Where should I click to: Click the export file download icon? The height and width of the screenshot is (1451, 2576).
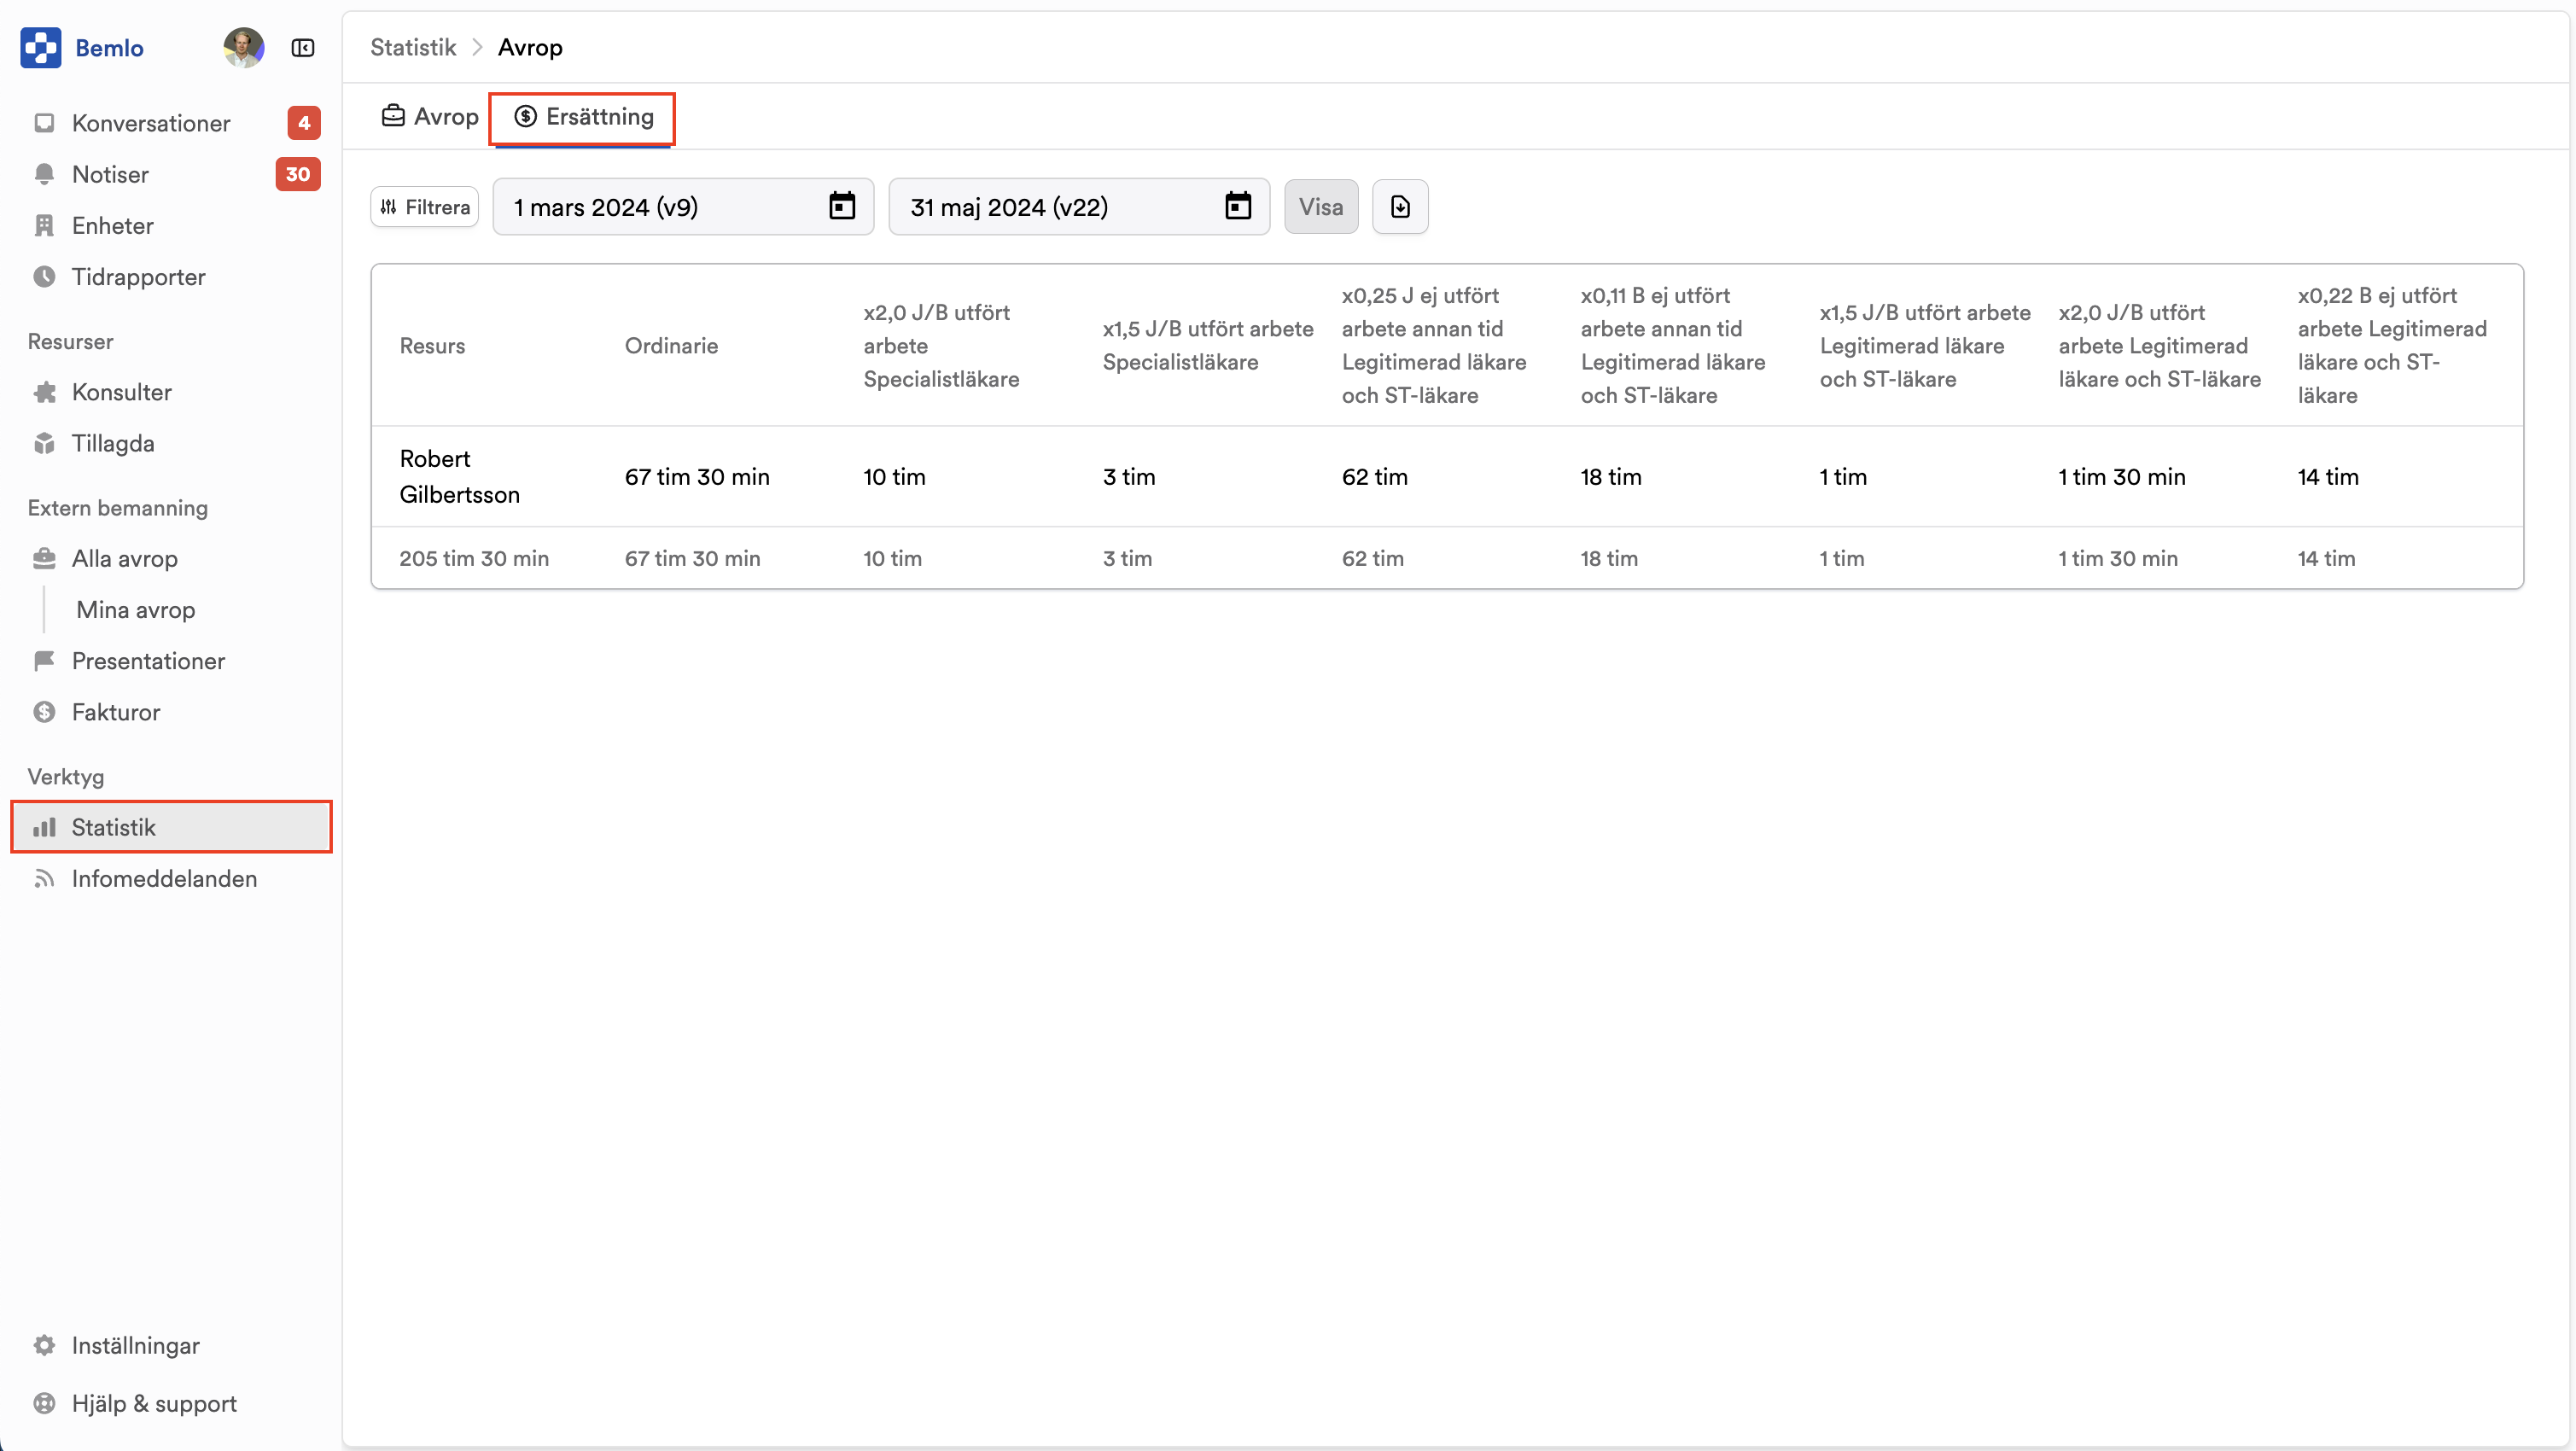(x=1400, y=206)
